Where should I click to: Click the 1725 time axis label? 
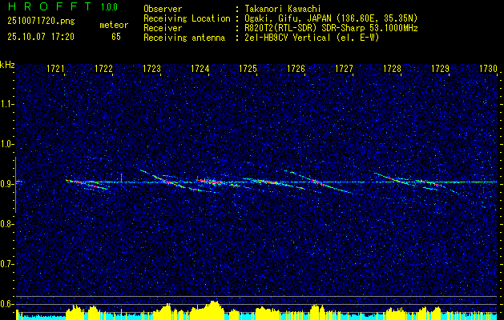(248, 69)
